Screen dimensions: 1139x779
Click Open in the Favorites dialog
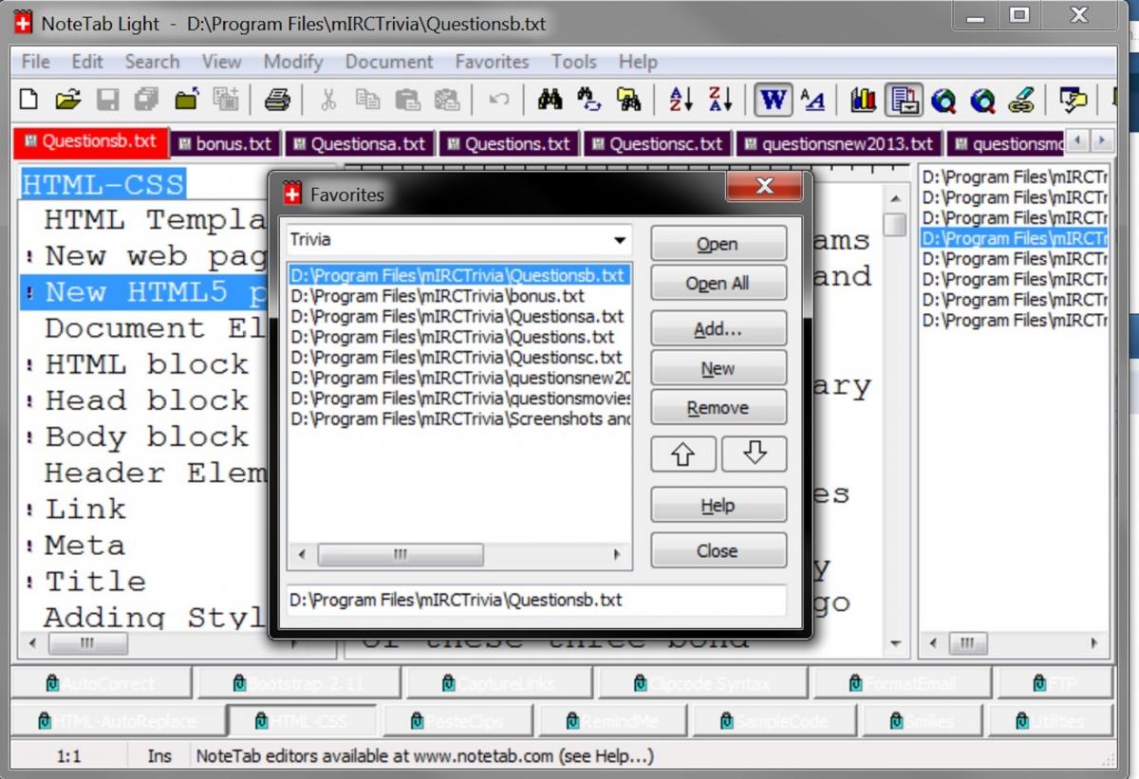719,244
